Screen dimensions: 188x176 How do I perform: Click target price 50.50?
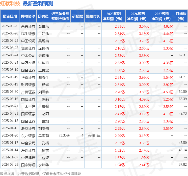tap(183, 92)
